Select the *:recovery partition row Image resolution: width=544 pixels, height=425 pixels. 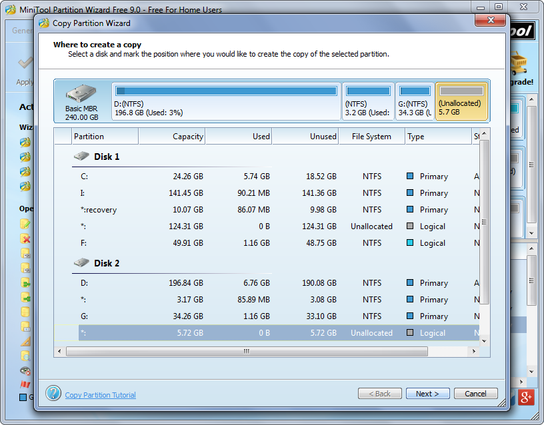pyautogui.click(x=267, y=209)
